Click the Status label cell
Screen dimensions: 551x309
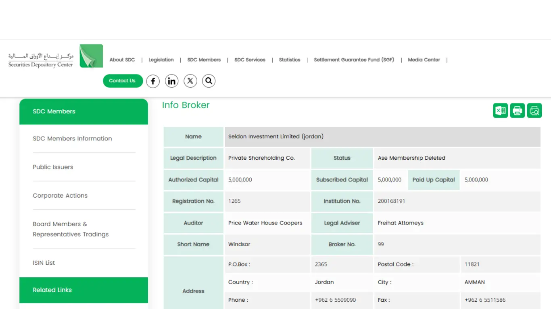342,158
